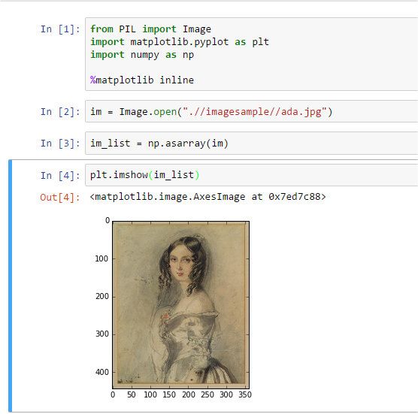
Task: Click the './/imagesample//ada.jpg' path string
Action: coord(255,112)
